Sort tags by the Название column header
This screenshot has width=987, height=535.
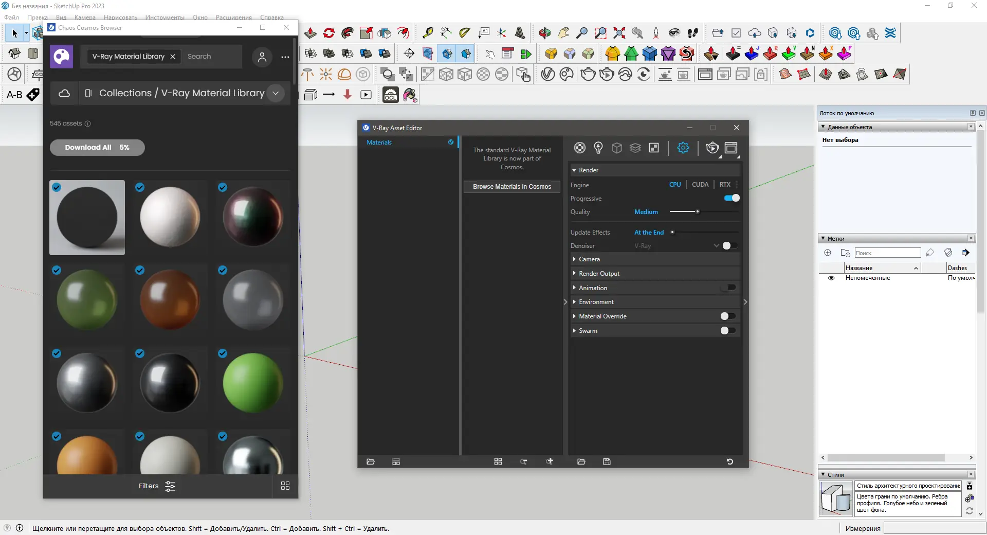pyautogui.click(x=882, y=268)
